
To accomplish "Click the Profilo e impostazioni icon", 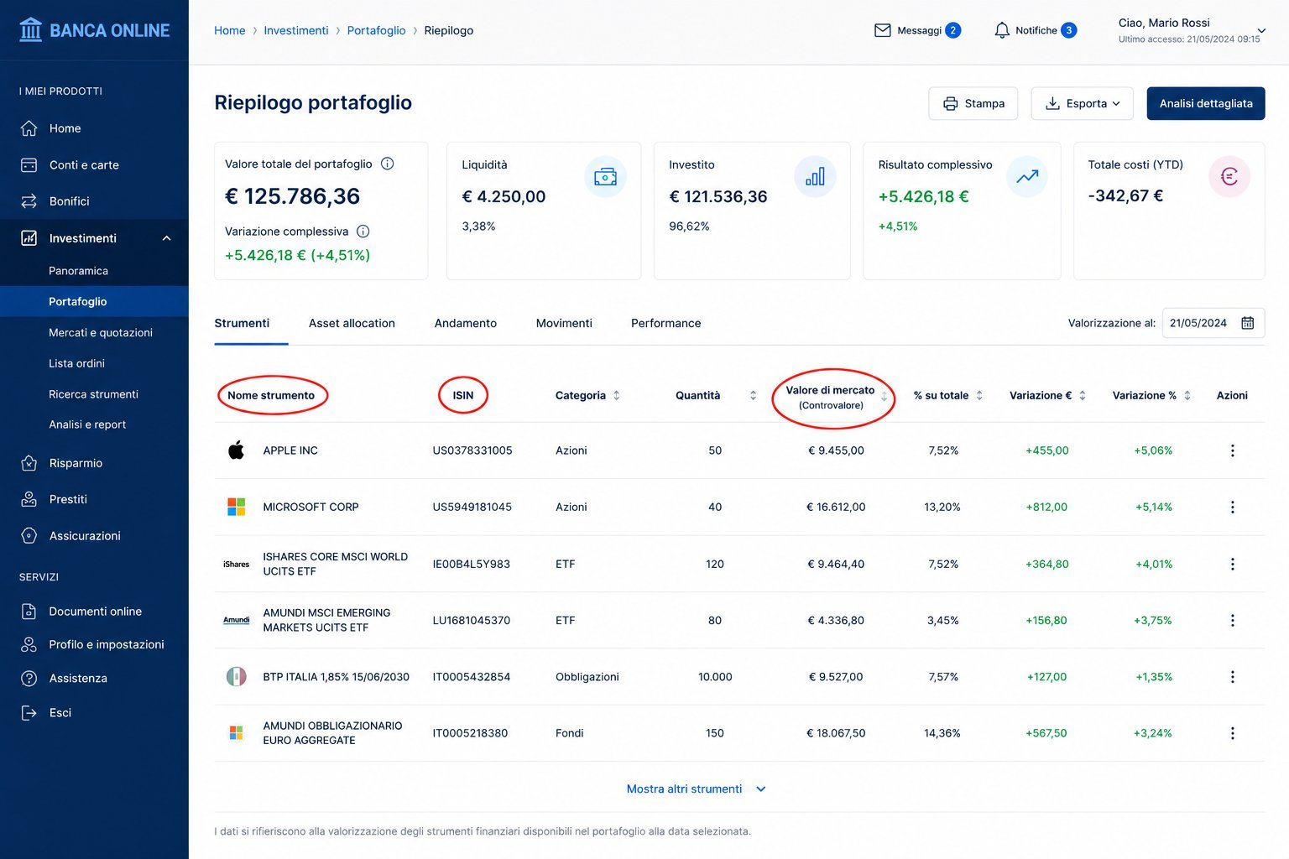I will point(29,644).
